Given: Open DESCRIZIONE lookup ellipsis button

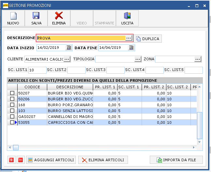Looking at the screenshot, I should click(x=129, y=38).
